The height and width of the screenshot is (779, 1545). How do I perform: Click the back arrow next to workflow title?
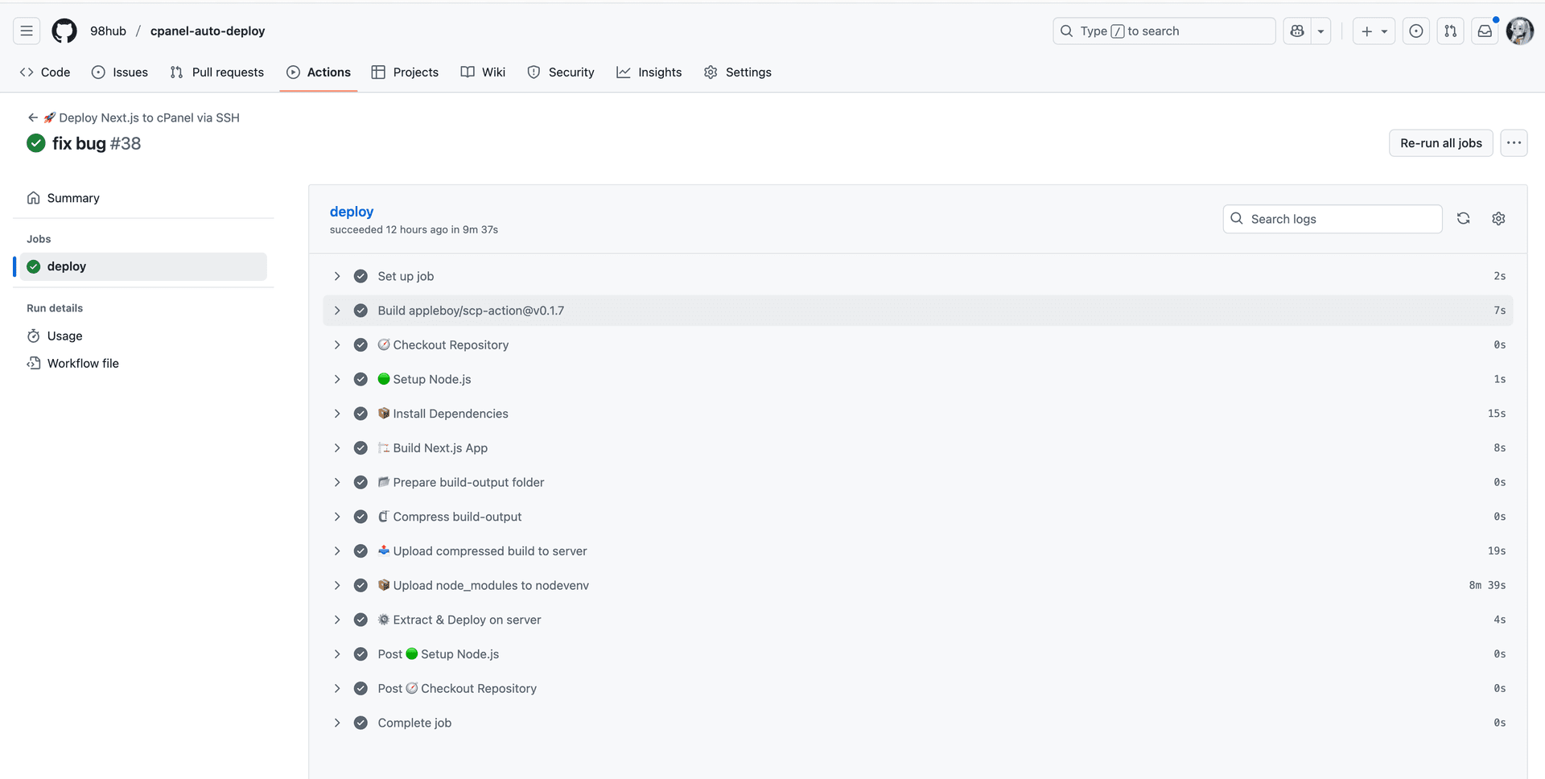[x=32, y=117]
